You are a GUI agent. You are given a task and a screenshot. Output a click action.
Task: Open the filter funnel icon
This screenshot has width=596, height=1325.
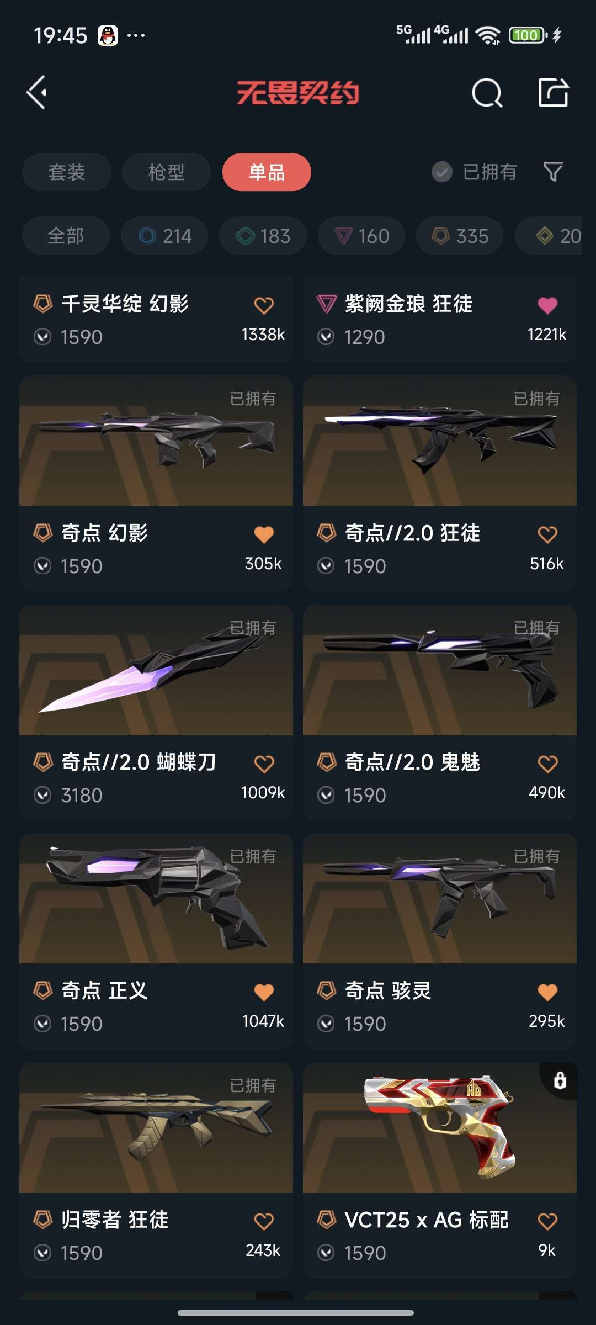coord(553,172)
